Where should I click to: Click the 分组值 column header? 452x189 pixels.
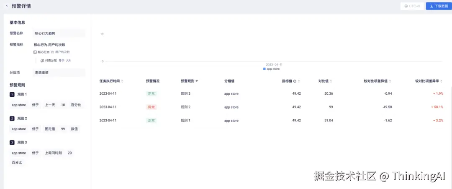tap(229, 81)
